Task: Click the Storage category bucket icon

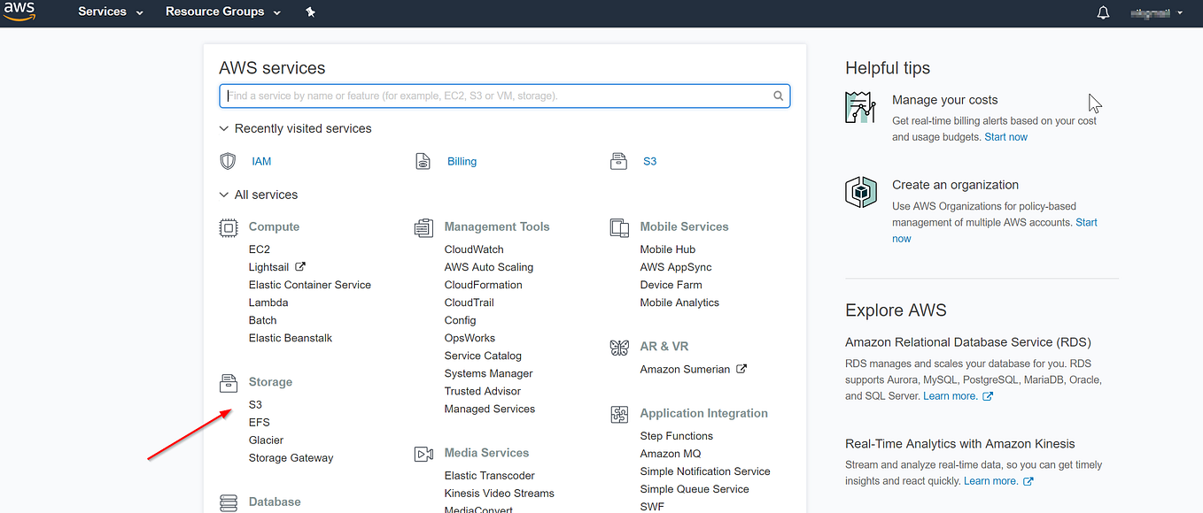Action: (x=229, y=382)
